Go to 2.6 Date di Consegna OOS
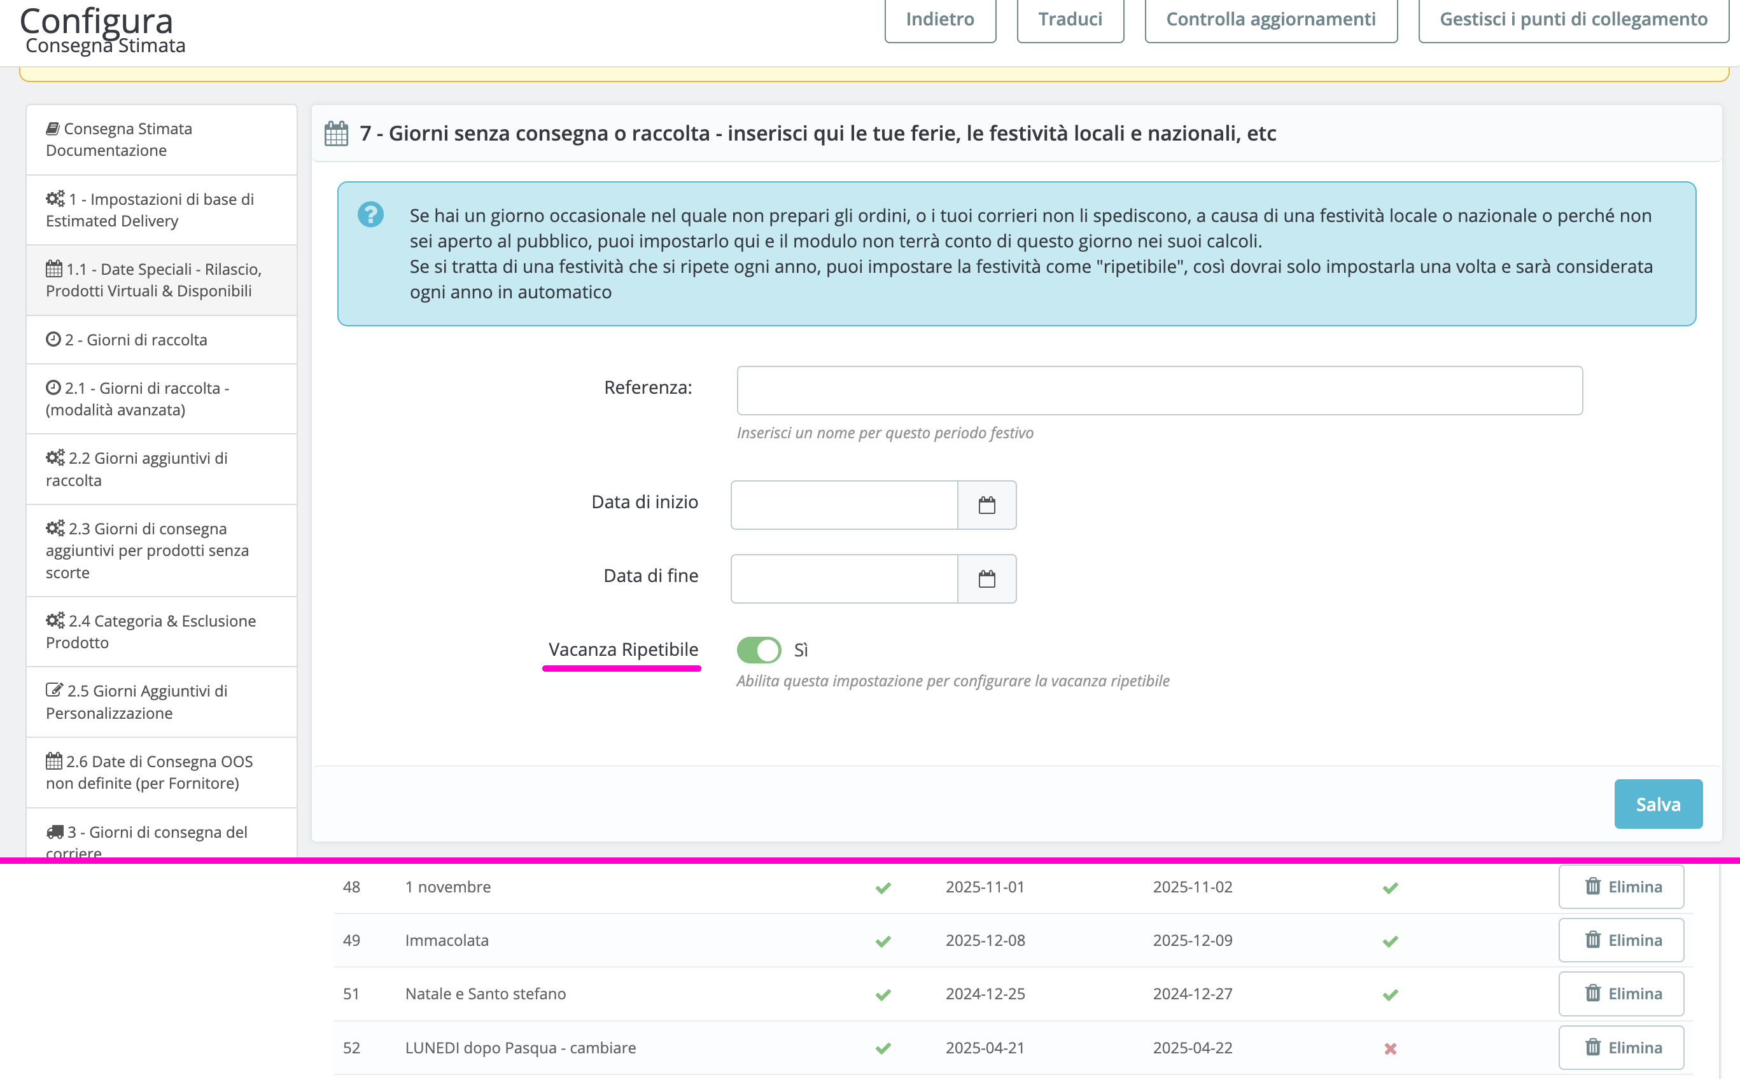The width and height of the screenshot is (1740, 1082). tap(162, 772)
